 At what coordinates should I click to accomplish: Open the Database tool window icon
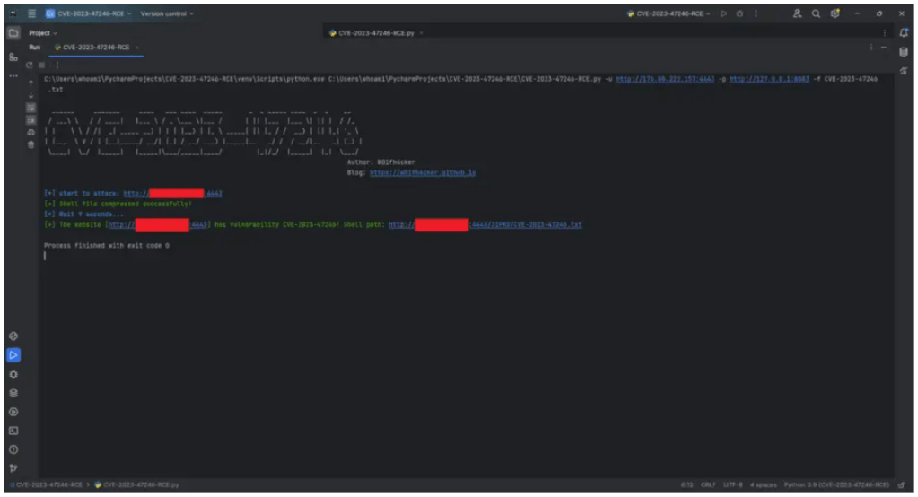[904, 52]
